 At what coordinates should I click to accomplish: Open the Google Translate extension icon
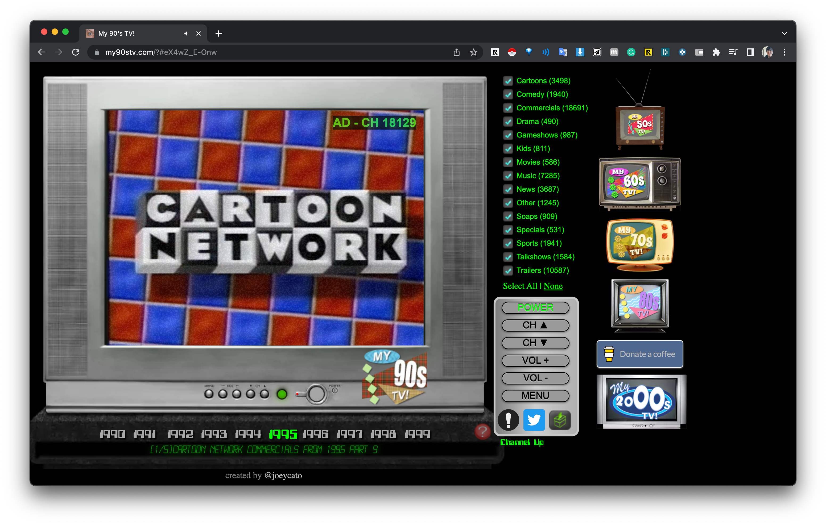pyautogui.click(x=563, y=52)
